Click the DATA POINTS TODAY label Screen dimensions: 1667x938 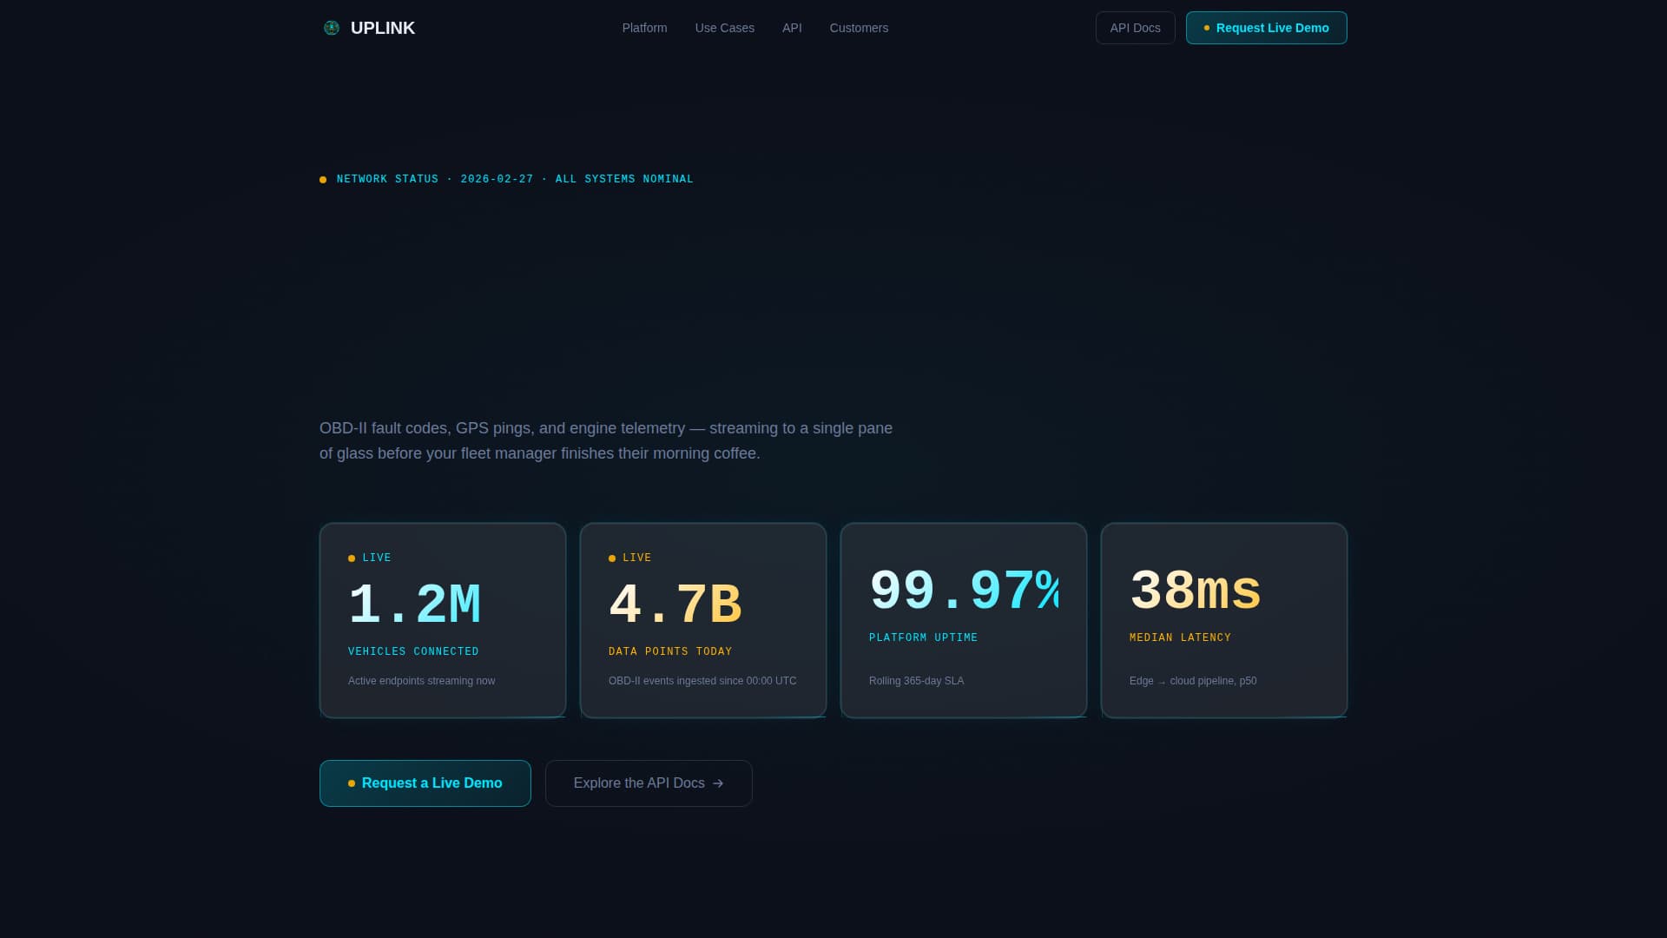(670, 651)
